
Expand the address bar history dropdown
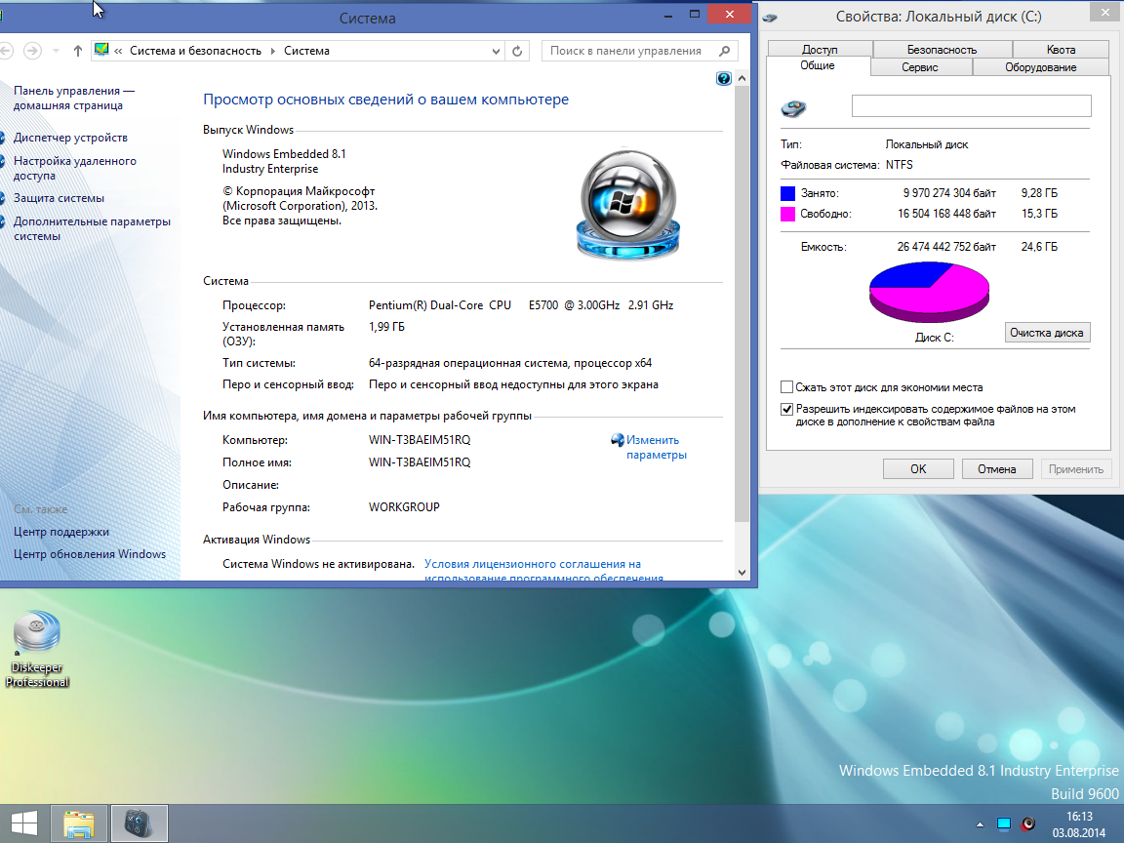496,51
